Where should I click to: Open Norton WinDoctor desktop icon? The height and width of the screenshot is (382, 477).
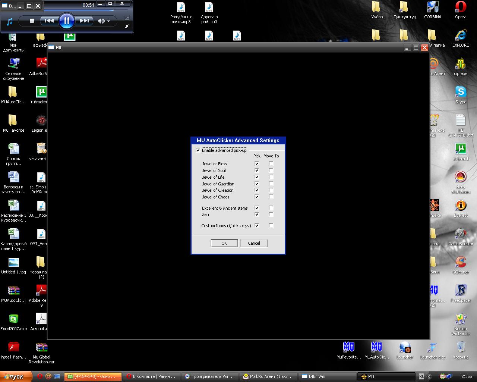[x=461, y=325]
